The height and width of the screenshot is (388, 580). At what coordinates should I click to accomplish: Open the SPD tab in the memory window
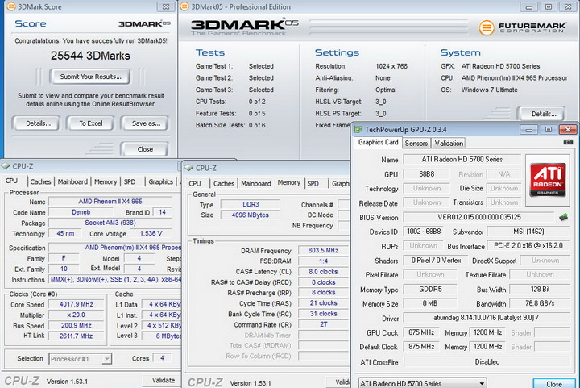click(x=315, y=183)
